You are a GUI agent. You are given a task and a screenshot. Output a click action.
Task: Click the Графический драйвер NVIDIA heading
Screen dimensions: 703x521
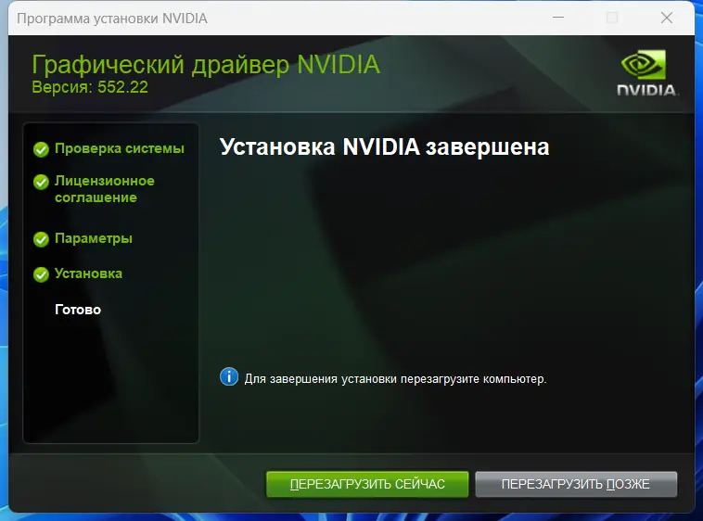(x=206, y=65)
